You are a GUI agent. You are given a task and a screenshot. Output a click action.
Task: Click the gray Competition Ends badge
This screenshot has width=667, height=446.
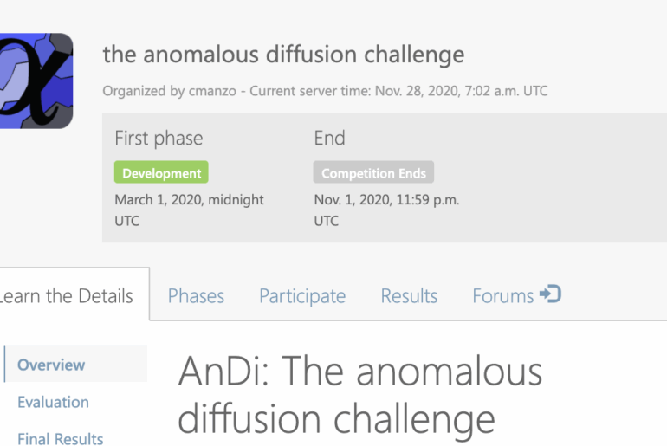point(373,173)
